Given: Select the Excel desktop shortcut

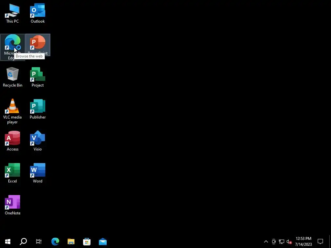Looking at the screenshot, I should (x=13, y=173).
